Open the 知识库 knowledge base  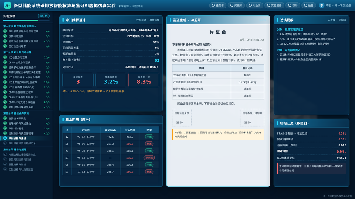[236, 6]
